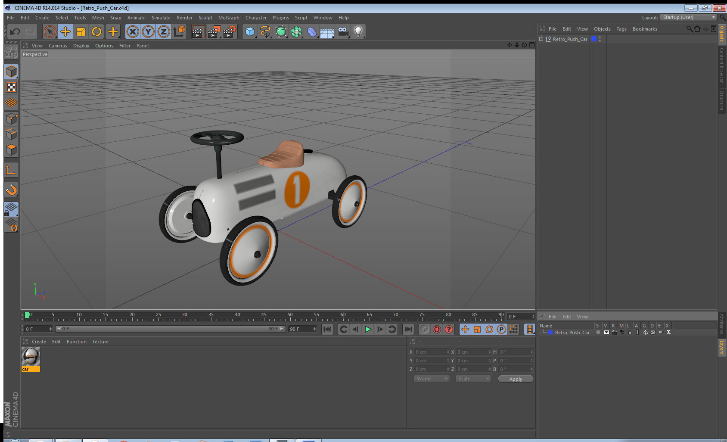Click Record Active Objects button
Screen dimensions: 727x442
[x=425, y=329]
